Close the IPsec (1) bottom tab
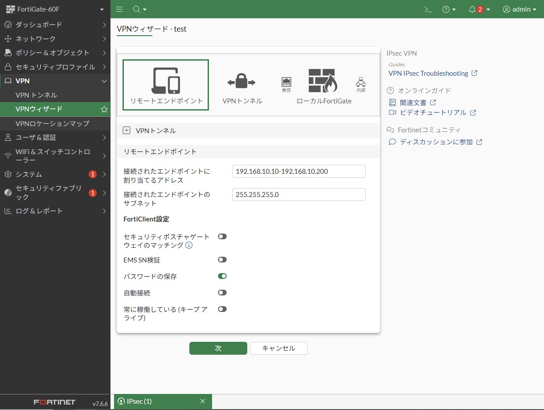Image resolution: width=544 pixels, height=410 pixels. pyautogui.click(x=203, y=402)
